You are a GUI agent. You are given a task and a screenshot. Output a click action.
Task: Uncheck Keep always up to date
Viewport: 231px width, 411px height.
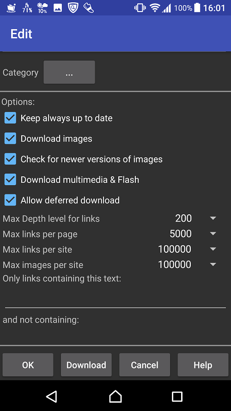coord(11,118)
